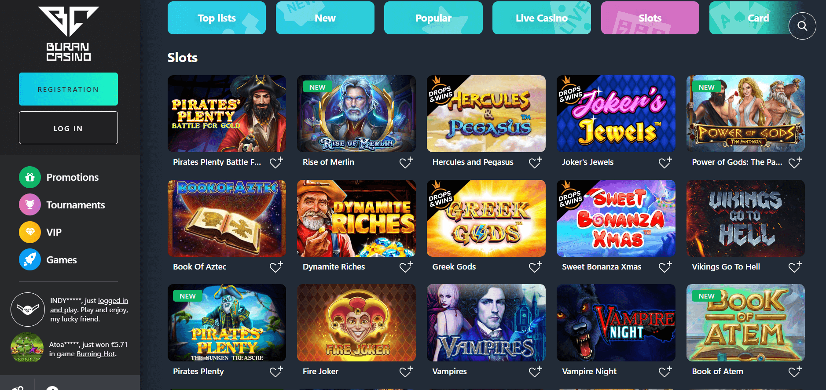
Task: Select the Popular category tab
Action: [x=433, y=18]
